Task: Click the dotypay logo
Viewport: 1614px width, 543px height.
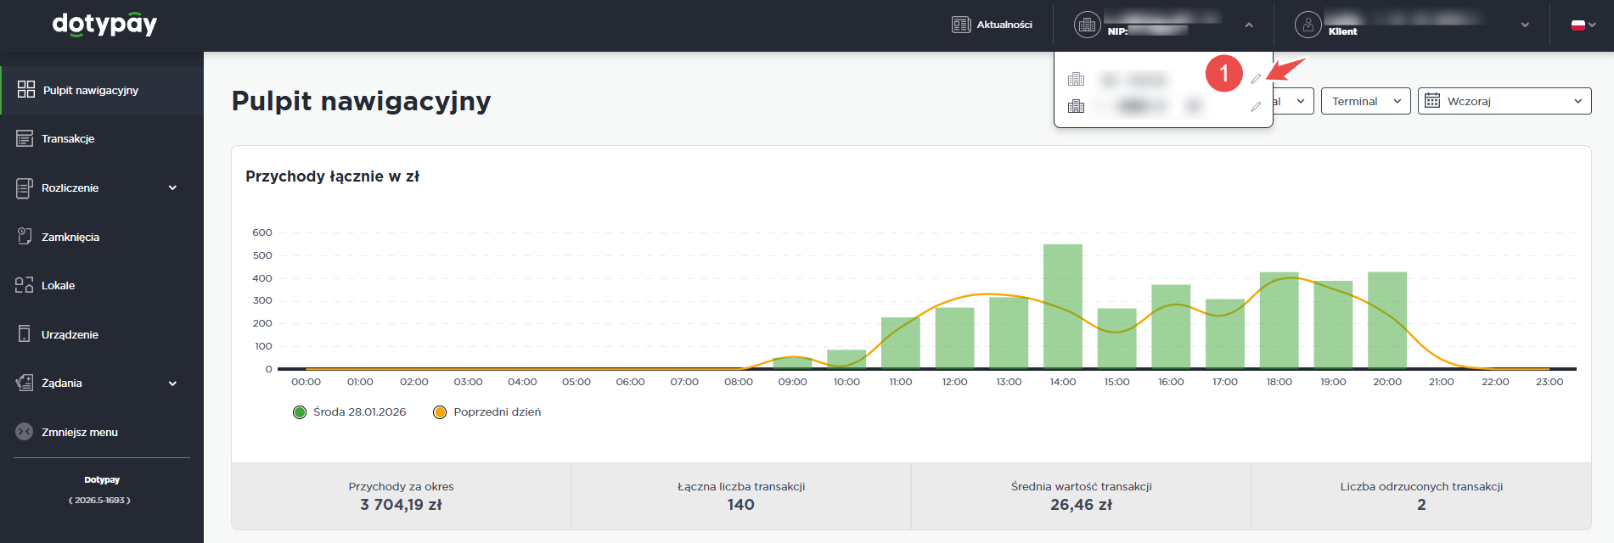Action: [104, 24]
